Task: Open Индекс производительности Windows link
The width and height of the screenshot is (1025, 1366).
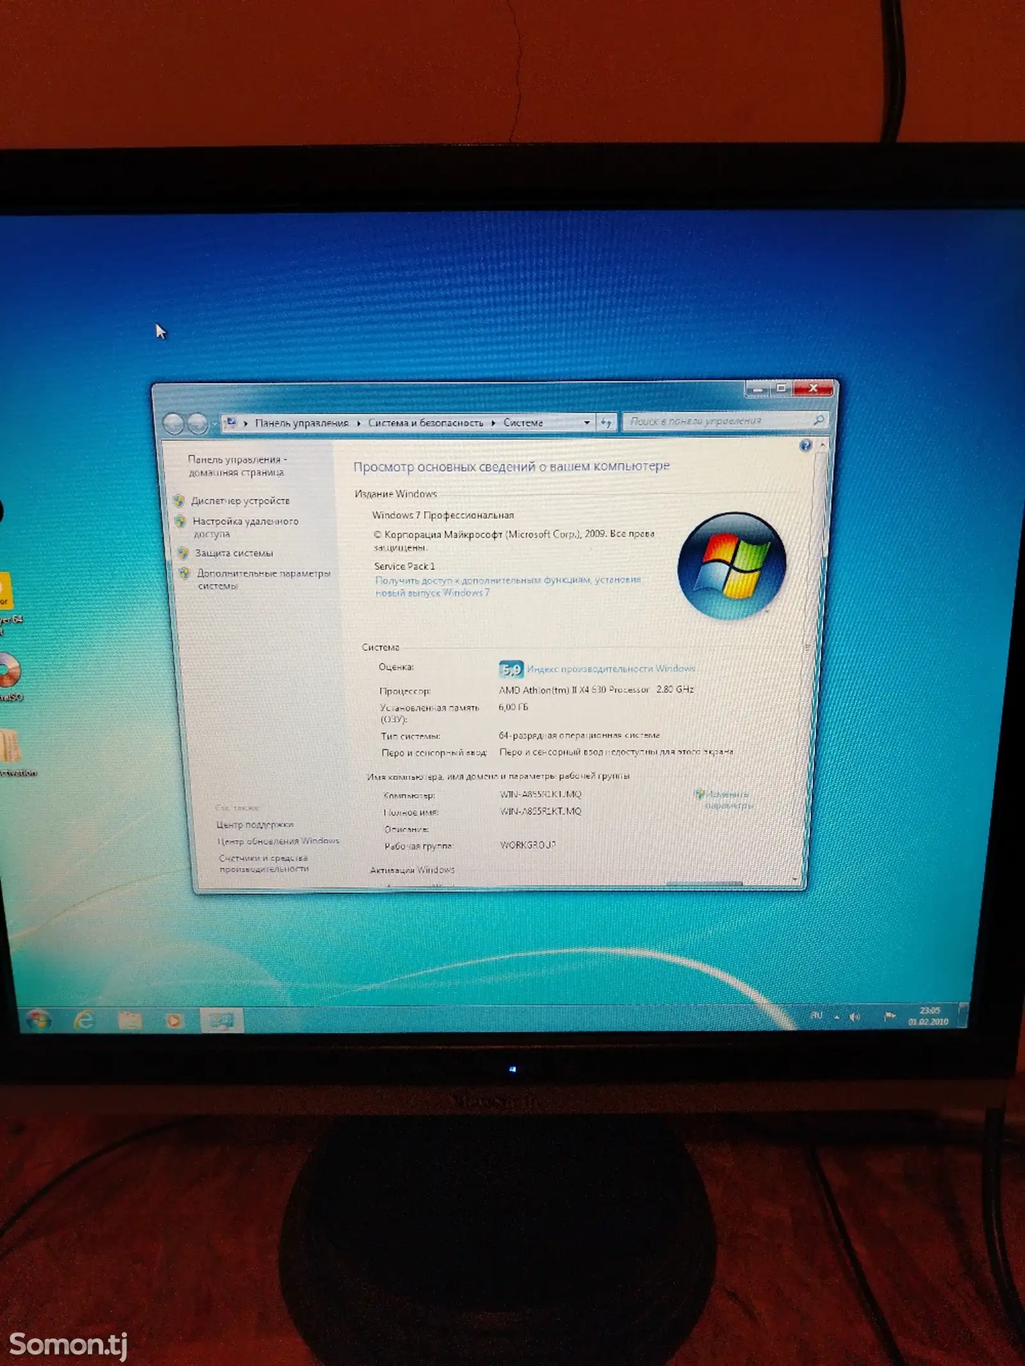Action: (x=611, y=669)
